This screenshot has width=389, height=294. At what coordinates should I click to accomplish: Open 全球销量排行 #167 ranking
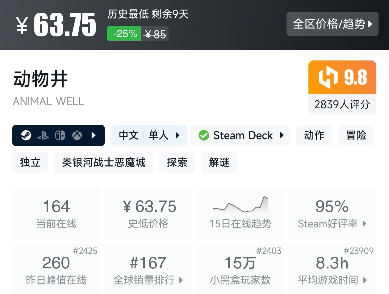click(148, 269)
